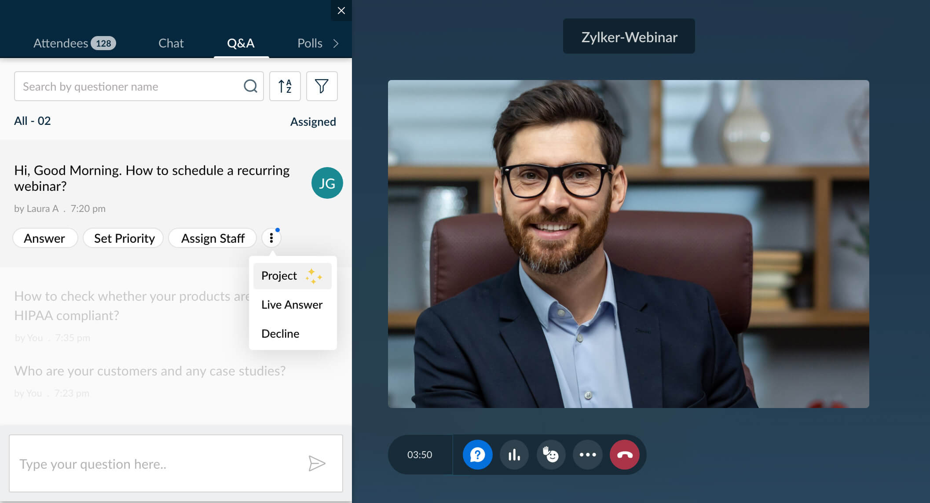Open the Assigned filter view
Screen dimensions: 930x503
(313, 121)
